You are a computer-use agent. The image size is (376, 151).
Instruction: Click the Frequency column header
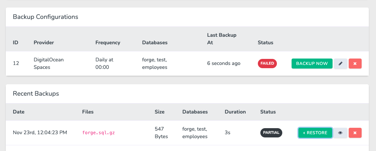(x=108, y=42)
